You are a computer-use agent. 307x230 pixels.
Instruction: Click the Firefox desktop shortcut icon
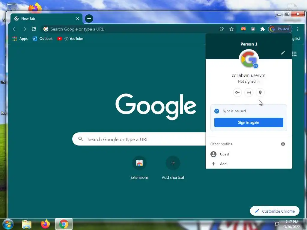point(35,7)
